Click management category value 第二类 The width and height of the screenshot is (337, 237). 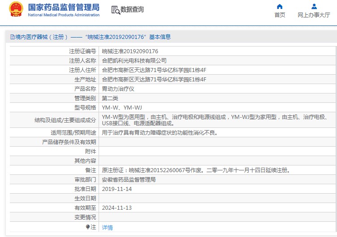(110, 98)
